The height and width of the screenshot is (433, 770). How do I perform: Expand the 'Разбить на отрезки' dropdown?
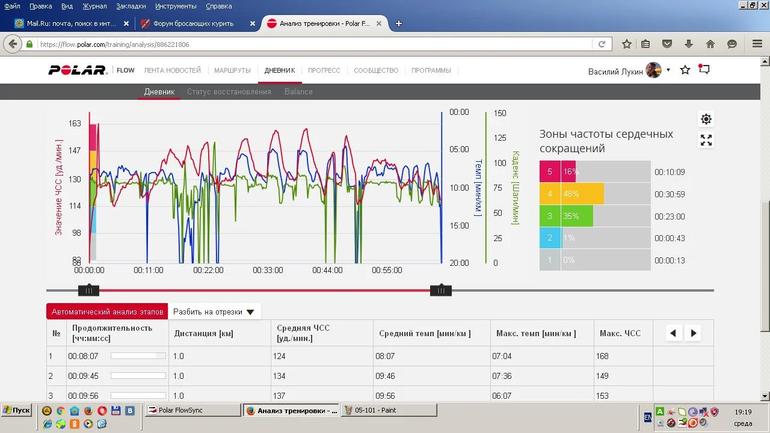214,312
